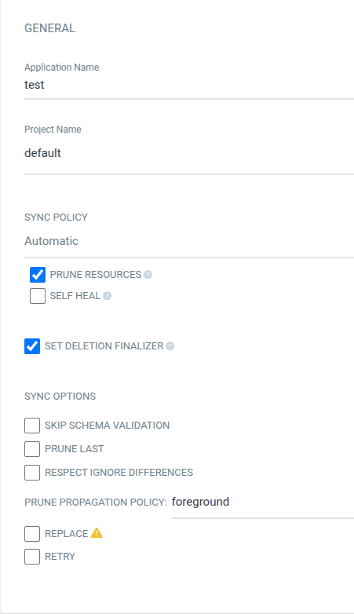Click the RESPECT IGNORE DIFFERENCES label text
The image size is (354, 614).
click(x=119, y=472)
